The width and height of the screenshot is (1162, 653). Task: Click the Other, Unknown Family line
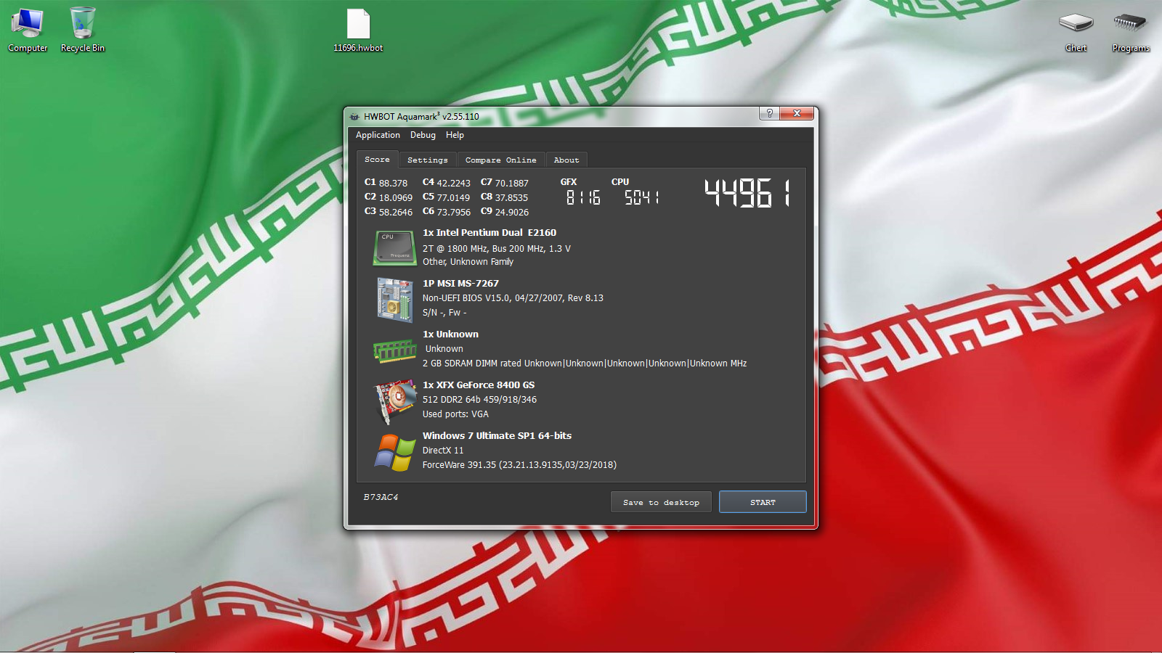point(468,262)
